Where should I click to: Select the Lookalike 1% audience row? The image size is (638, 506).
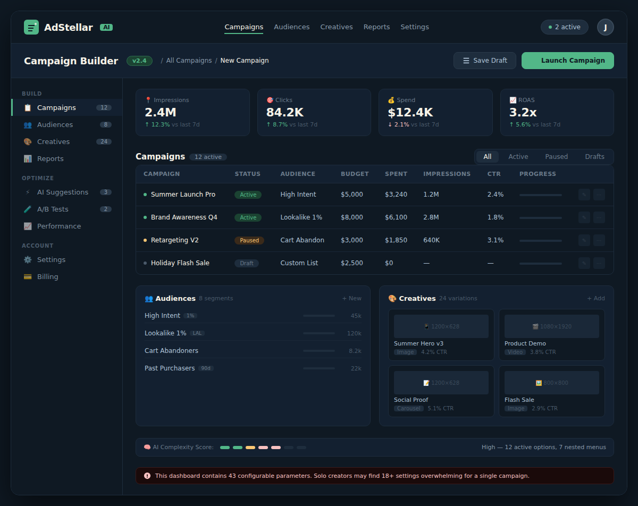point(253,333)
